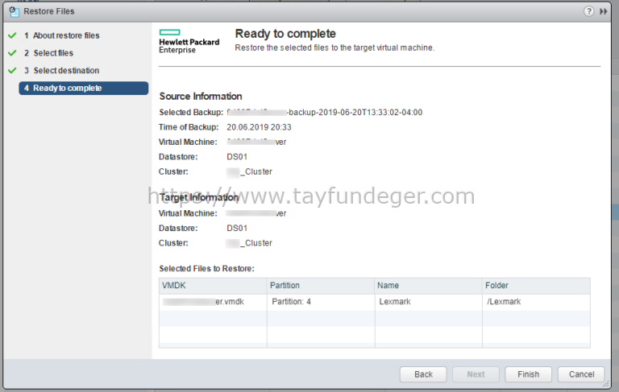Sort by the VMDK column header
This screenshot has height=392, width=619.
pos(212,286)
